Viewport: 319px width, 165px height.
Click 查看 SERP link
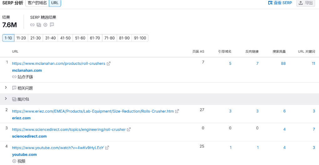click(280, 3)
